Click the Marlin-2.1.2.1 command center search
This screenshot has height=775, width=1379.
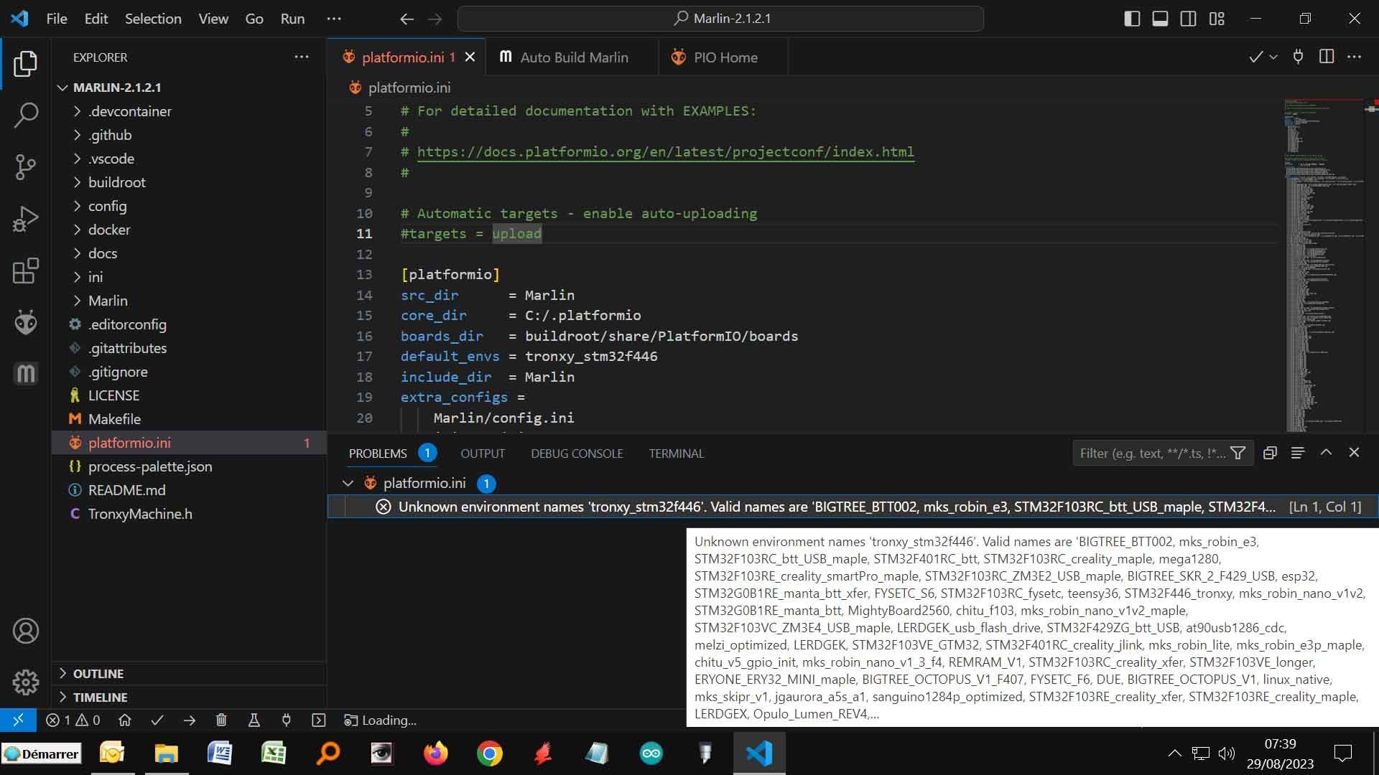[x=720, y=19]
